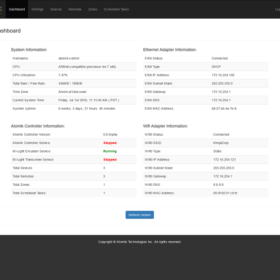
Task: Open the Devices menu item
Action: click(x=56, y=9)
